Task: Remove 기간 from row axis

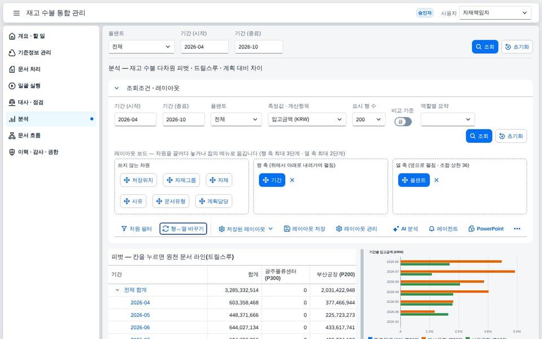Action: pyautogui.click(x=292, y=180)
